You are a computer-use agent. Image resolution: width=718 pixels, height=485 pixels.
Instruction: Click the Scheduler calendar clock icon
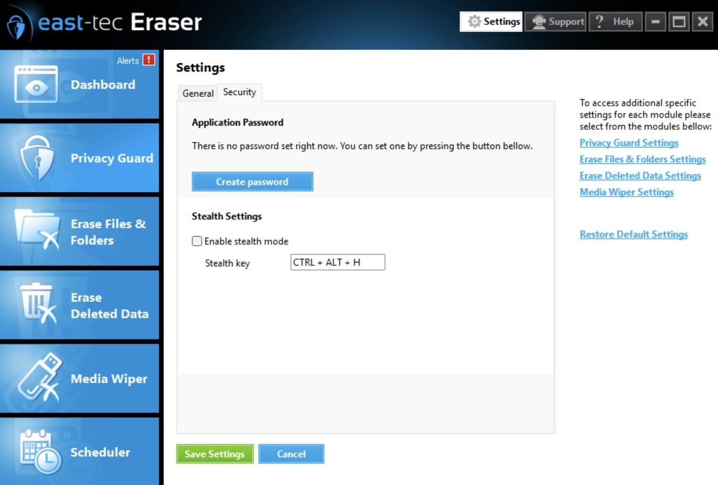pyautogui.click(x=40, y=452)
